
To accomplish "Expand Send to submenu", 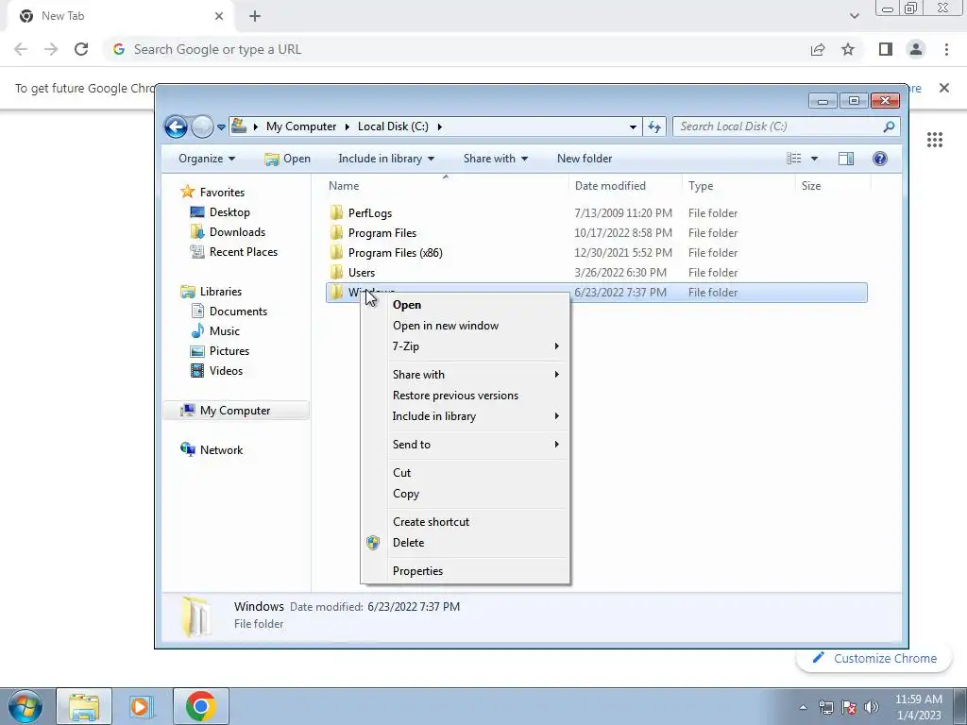I will pos(465,445).
